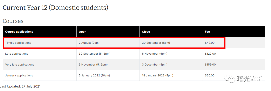This screenshot has width=271, height=91.
Task: Click the $122.00 fee cell
Action: (x=234, y=54)
